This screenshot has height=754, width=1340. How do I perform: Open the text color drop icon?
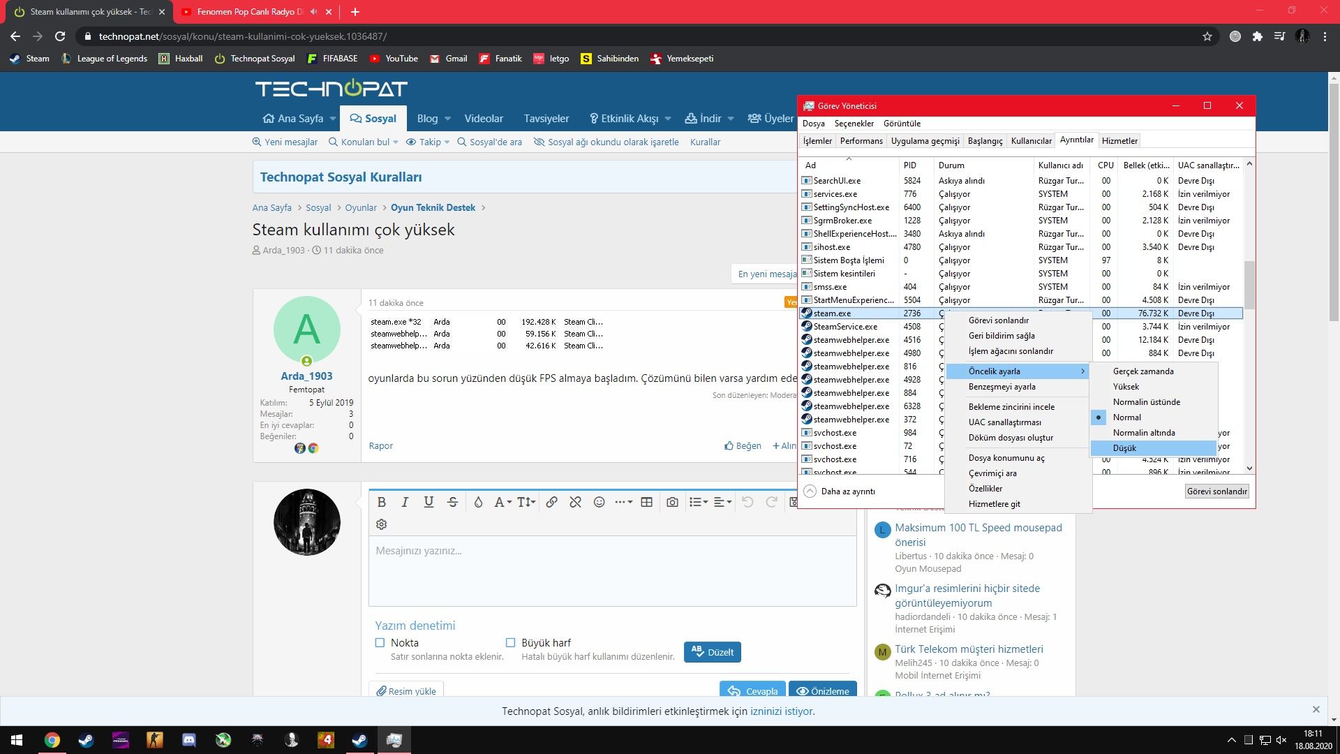click(478, 502)
